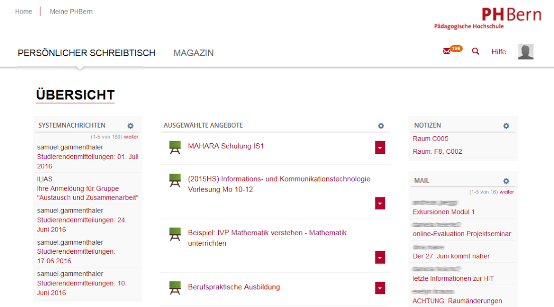Image resolution: width=554 pixels, height=307 pixels.
Task: Open actions dropdown for Berufspraktische Ausbildung
Action: tap(380, 288)
